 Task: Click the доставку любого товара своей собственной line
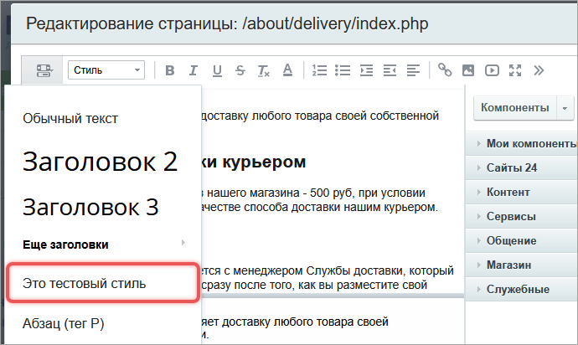320,116
